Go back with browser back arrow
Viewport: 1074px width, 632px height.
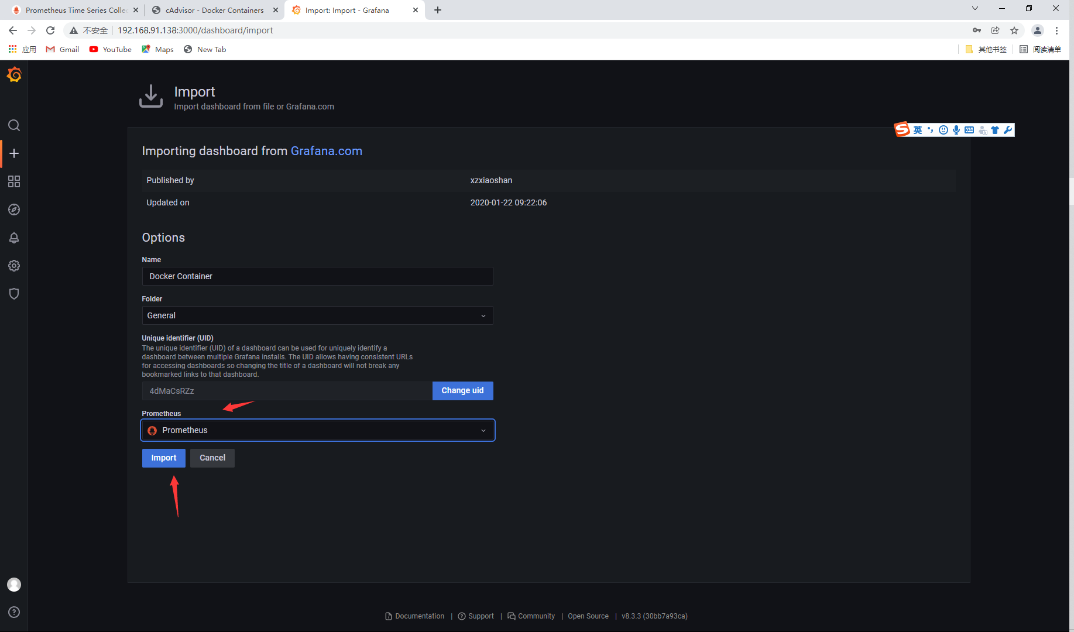click(x=13, y=30)
